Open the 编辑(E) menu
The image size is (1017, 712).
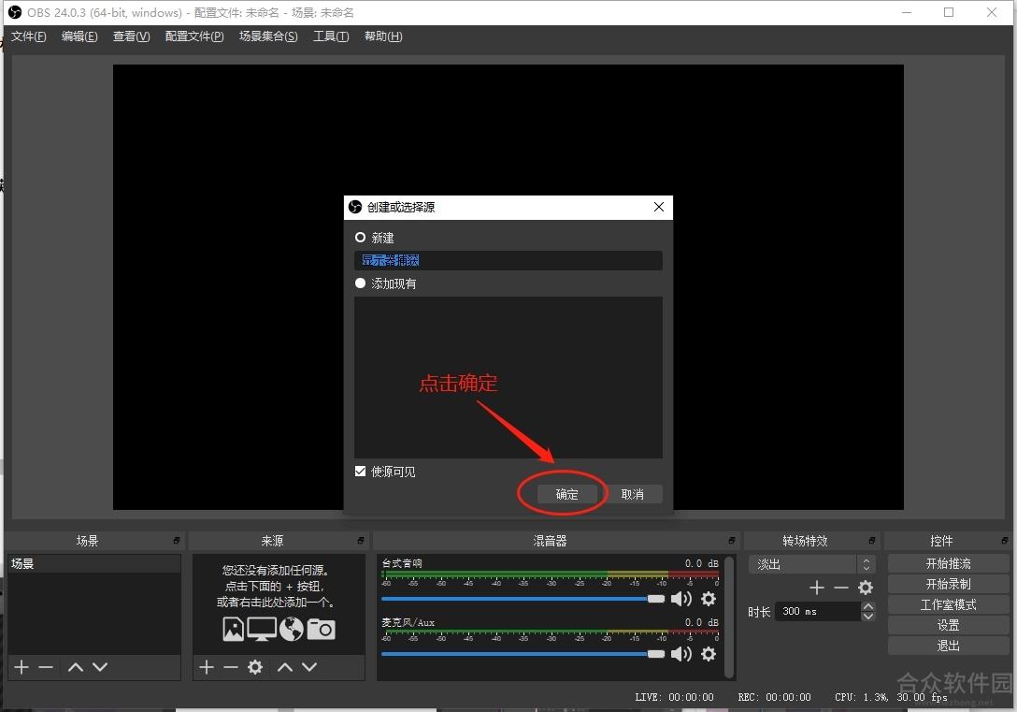click(x=79, y=36)
